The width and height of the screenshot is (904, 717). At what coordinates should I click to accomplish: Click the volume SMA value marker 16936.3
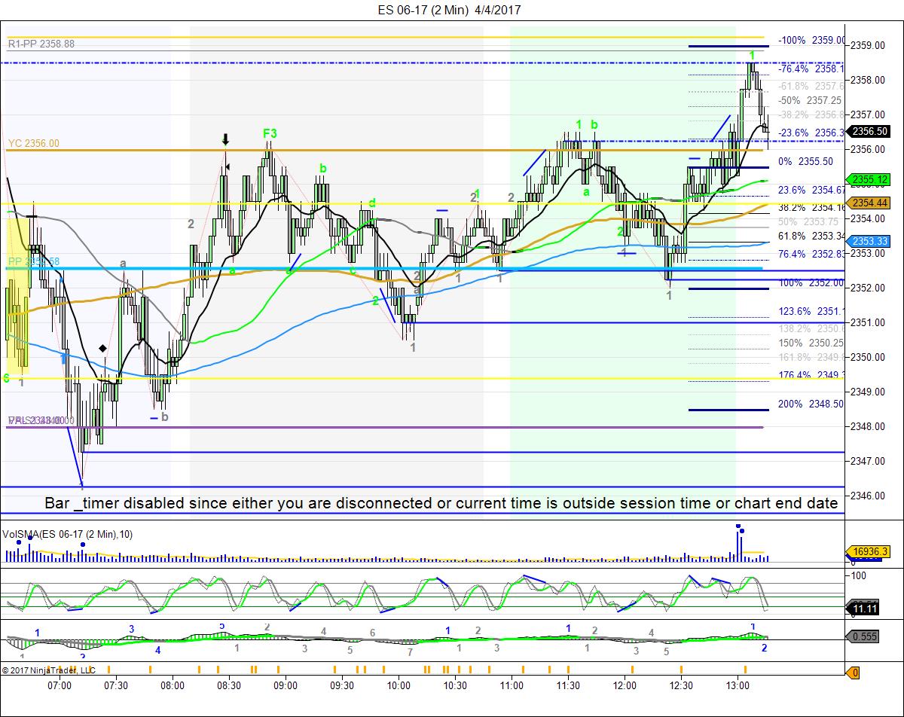868,552
